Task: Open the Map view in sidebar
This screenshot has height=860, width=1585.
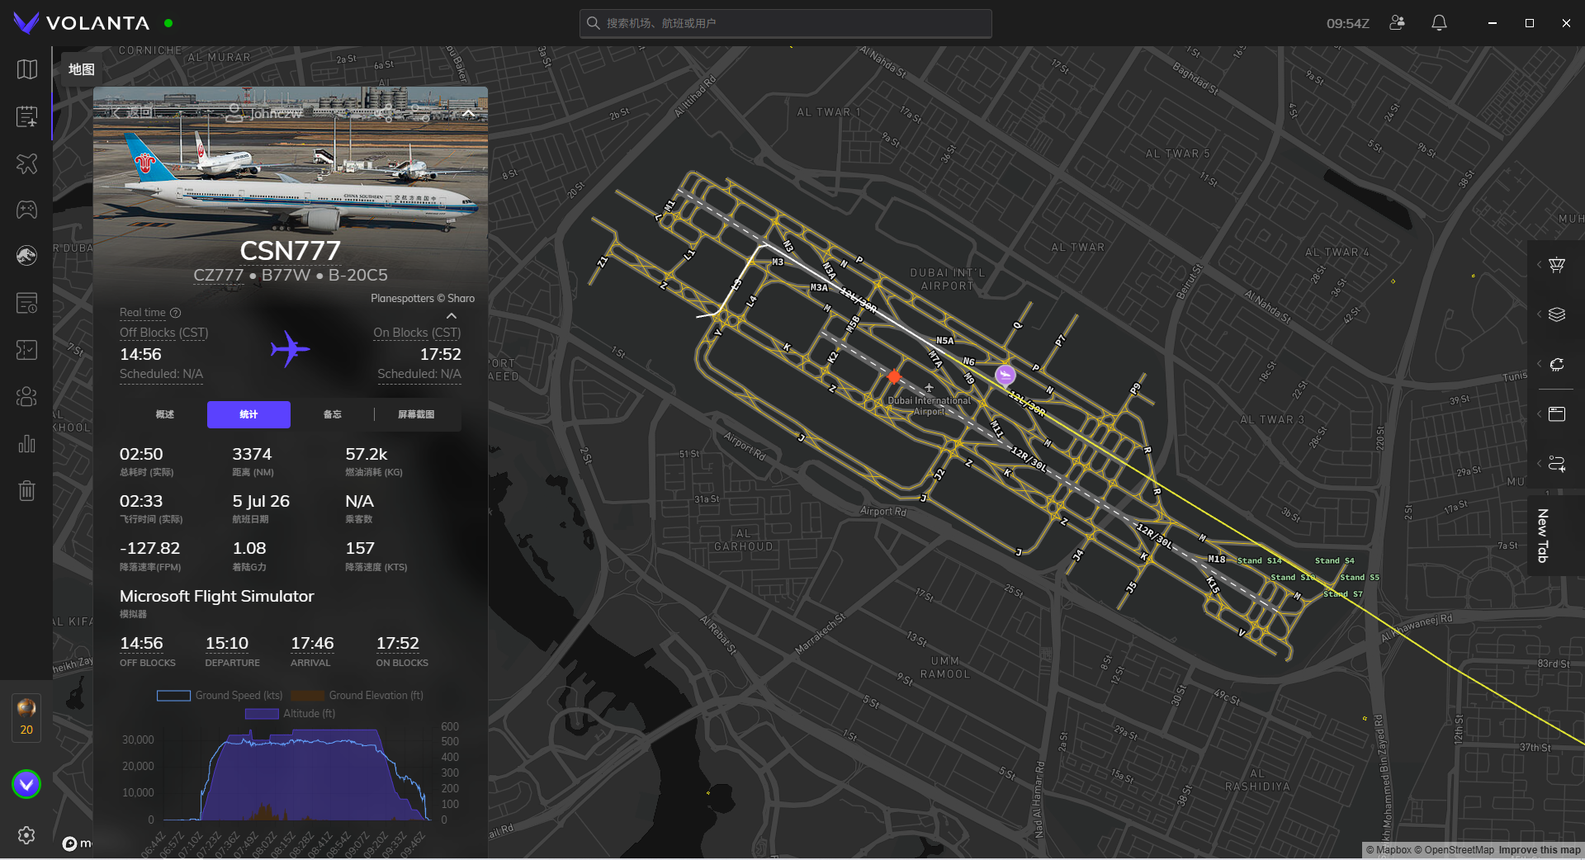Action: pyautogui.click(x=26, y=69)
